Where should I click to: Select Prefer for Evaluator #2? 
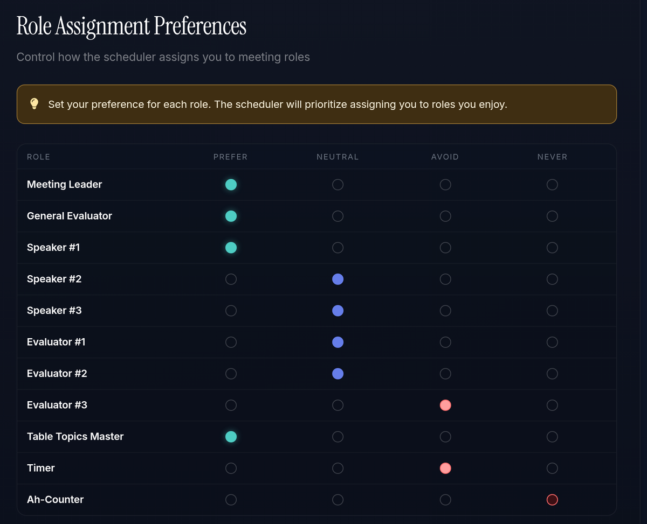pyautogui.click(x=231, y=374)
